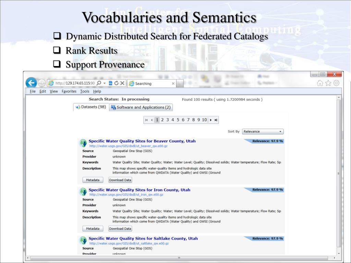Click the ut_beaver_qw.e00.gz URL link

(x=129, y=146)
